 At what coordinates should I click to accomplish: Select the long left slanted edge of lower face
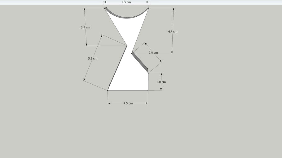[117, 68]
